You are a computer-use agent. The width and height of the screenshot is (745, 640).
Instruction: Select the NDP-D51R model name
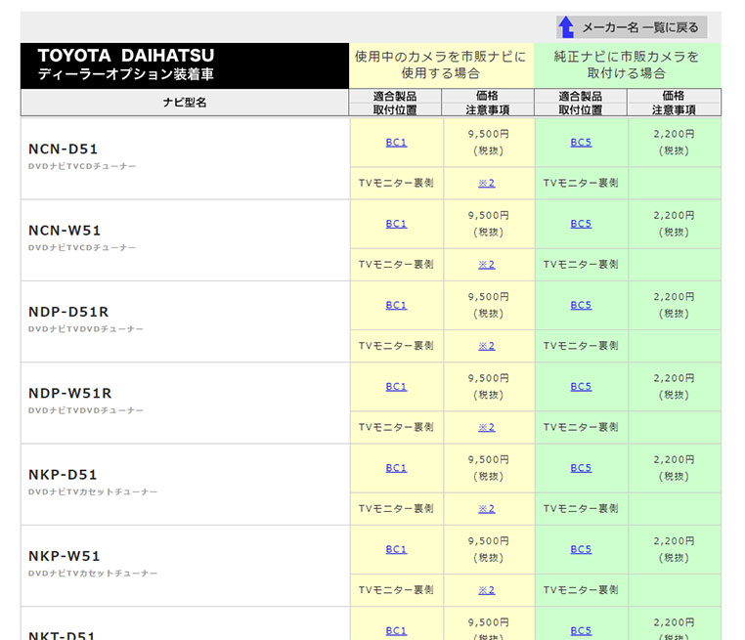(x=68, y=312)
